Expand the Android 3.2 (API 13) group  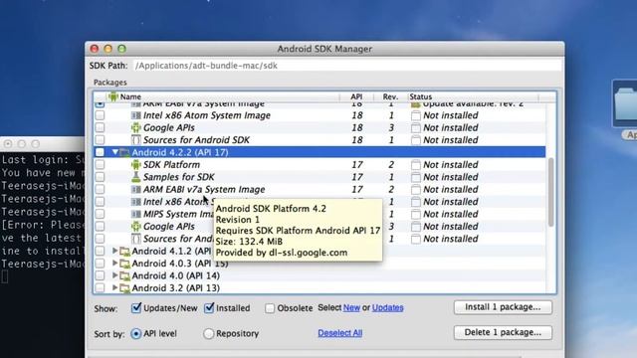pos(115,287)
